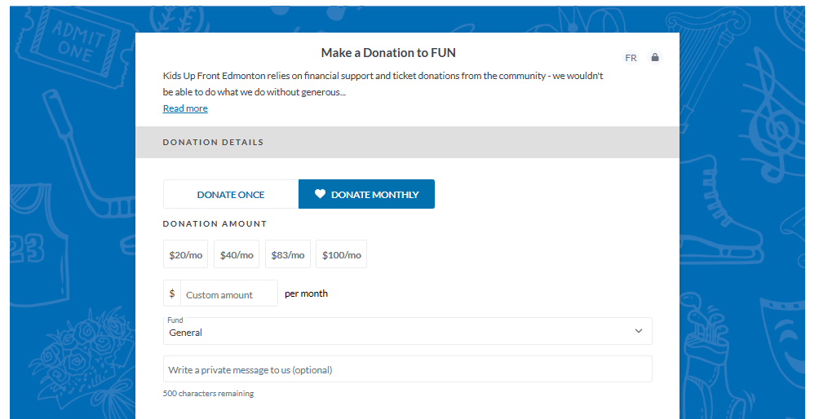Switch to the Donate Once tab

point(231,194)
